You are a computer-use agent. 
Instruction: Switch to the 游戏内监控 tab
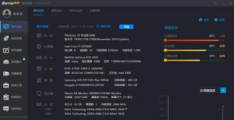(x=76, y=10)
